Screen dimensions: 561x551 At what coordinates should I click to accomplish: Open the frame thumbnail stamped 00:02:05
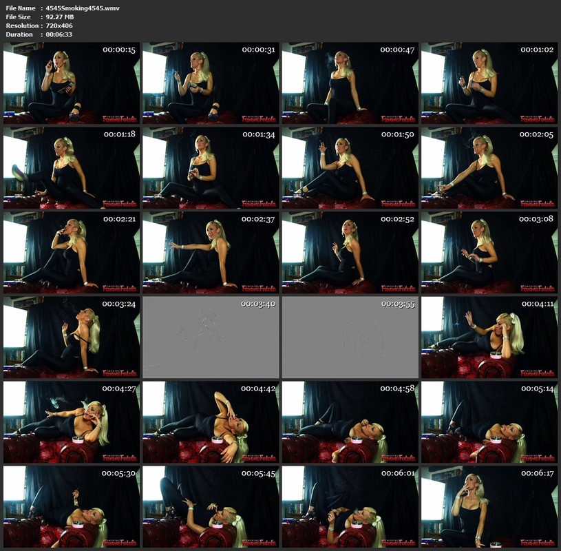(x=489, y=168)
